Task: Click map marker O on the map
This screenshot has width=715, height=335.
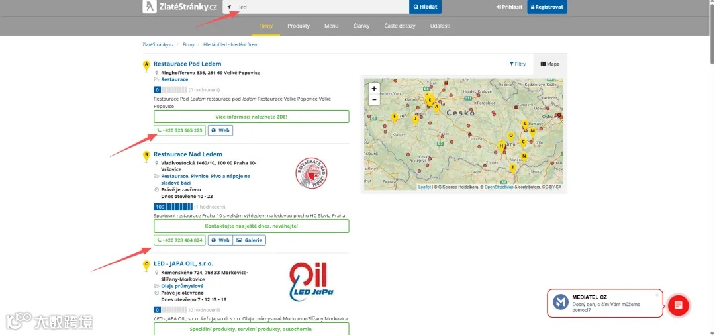Action: (510, 137)
